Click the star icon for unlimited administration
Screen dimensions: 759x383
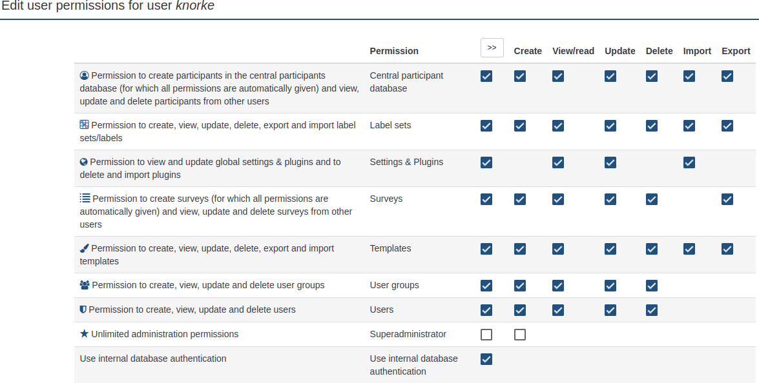pyautogui.click(x=84, y=334)
